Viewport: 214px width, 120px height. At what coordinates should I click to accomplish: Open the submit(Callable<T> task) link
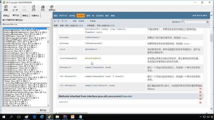point(100,85)
